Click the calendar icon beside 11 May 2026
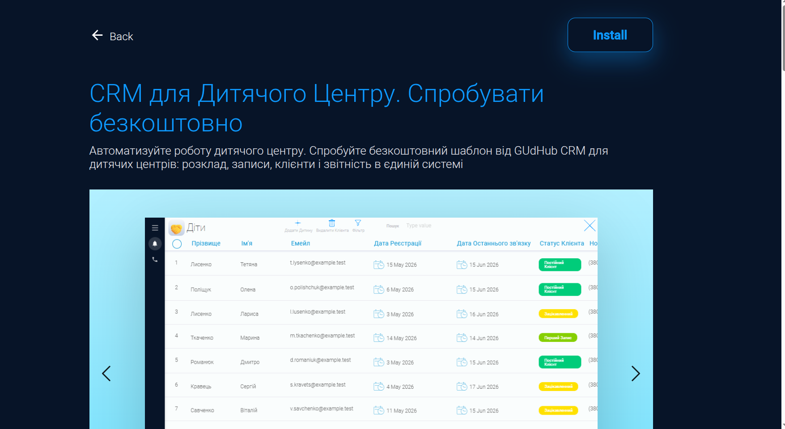The width and height of the screenshot is (785, 429). coord(379,410)
